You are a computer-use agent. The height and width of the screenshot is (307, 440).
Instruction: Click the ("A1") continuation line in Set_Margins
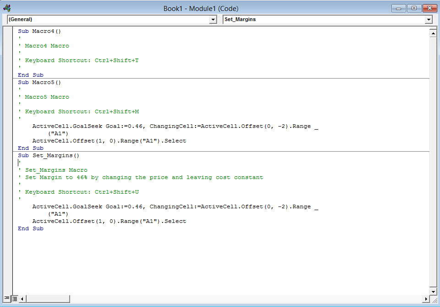coord(58,214)
